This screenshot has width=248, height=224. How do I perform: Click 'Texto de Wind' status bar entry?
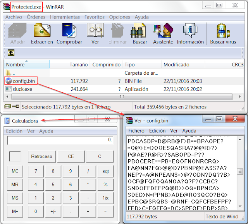[222, 216]
